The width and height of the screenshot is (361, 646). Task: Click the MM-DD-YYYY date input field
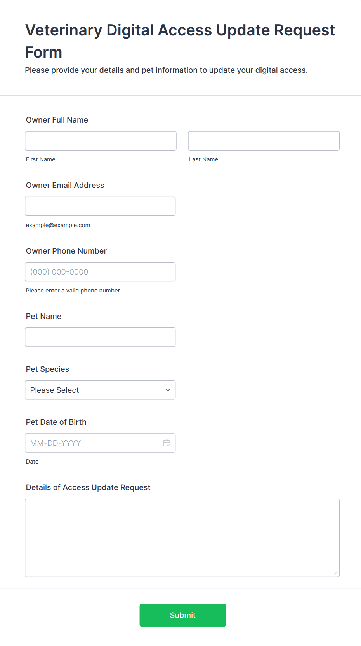coord(93,443)
